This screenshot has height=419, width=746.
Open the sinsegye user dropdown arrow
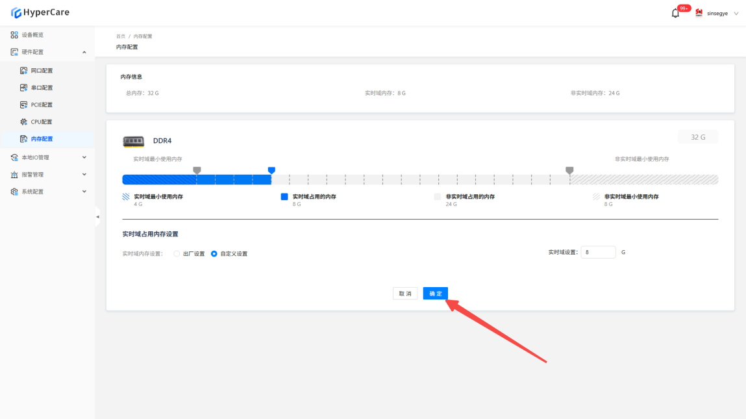pyautogui.click(x=736, y=14)
